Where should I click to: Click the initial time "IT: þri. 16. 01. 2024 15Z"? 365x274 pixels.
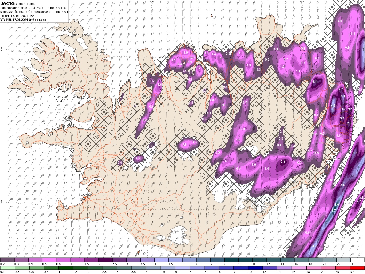click(x=17, y=15)
